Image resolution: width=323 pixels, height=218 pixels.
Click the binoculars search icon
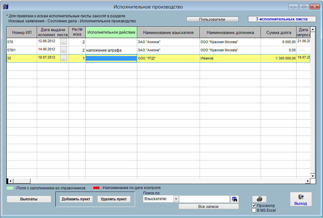[235, 199]
